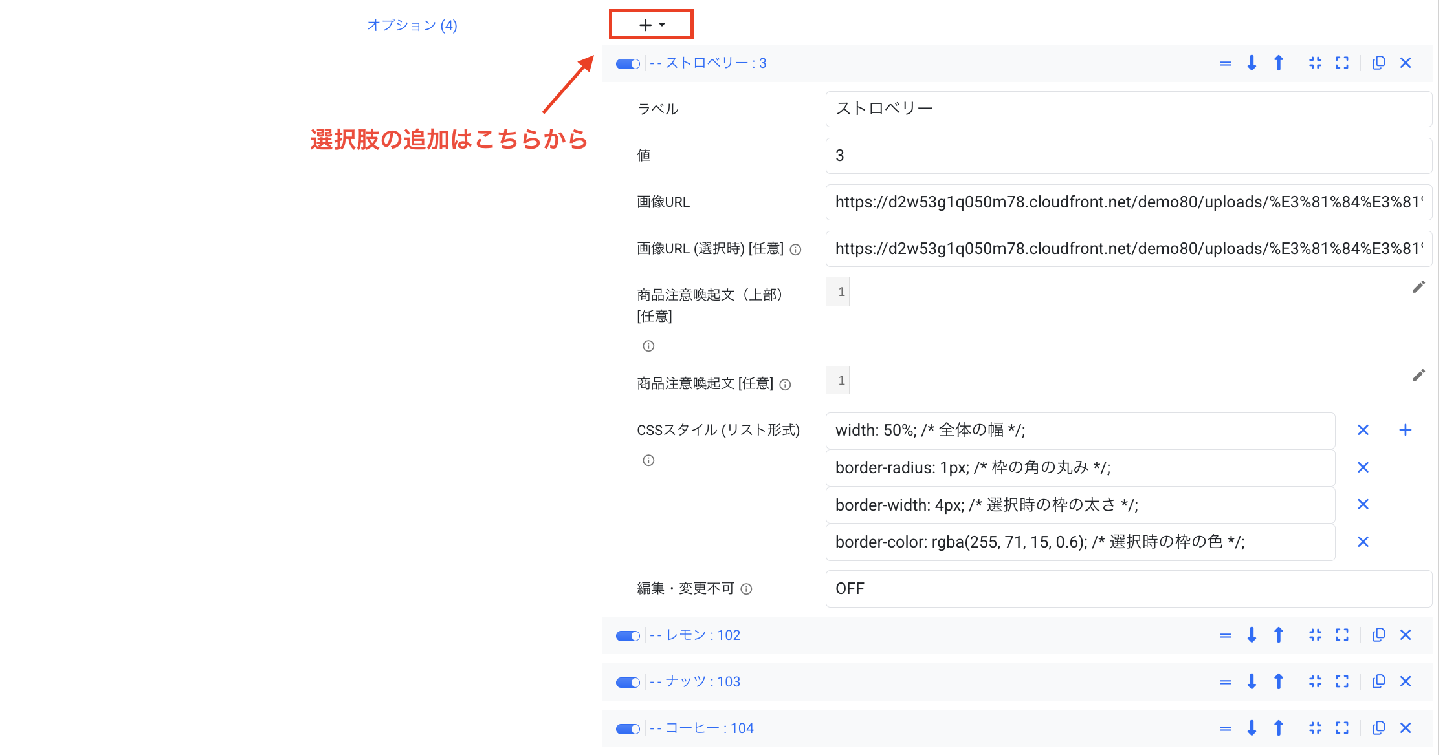Open the add option plus dropdown
1456x755 pixels.
point(651,25)
